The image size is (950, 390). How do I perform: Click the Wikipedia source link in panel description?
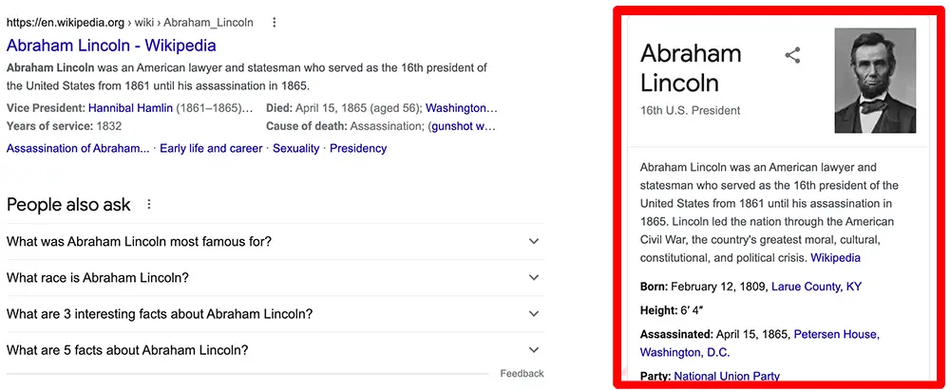tap(835, 257)
